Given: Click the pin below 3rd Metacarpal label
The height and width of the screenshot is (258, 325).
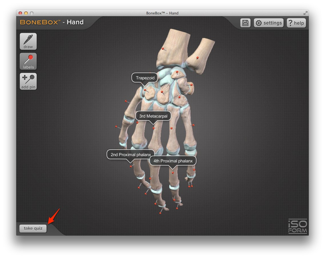Looking at the screenshot, I should pyautogui.click(x=154, y=128).
